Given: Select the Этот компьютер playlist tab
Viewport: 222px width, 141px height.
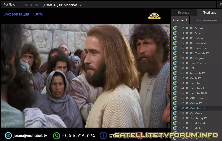Looking at the screenshot, I should click(207, 20).
